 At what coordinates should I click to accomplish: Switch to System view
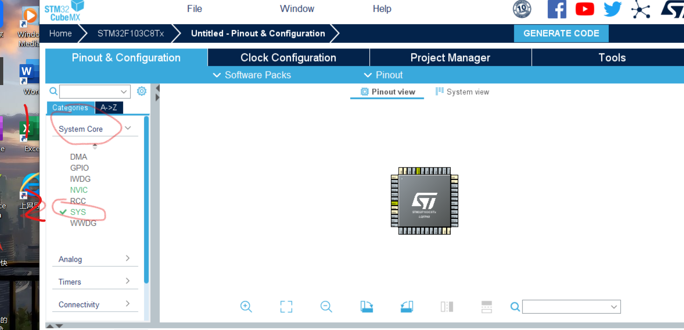pos(462,92)
